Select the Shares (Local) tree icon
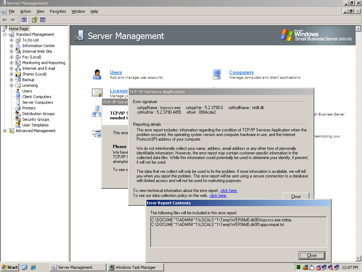This screenshot has height=272, width=362. 18,74
